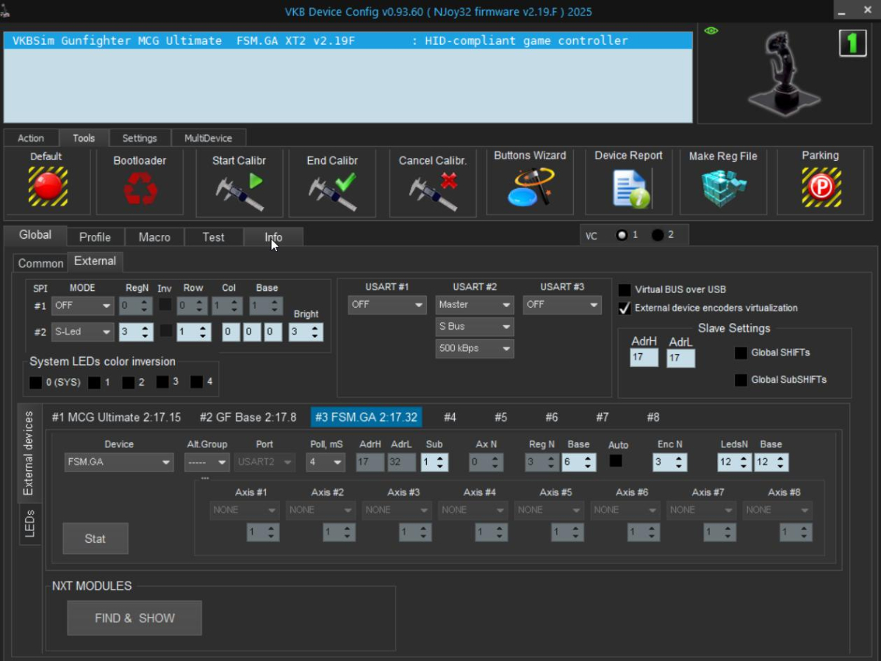This screenshot has width=881, height=661.
Task: Click the End Calibr checkmark icon
Action: pyautogui.click(x=332, y=189)
